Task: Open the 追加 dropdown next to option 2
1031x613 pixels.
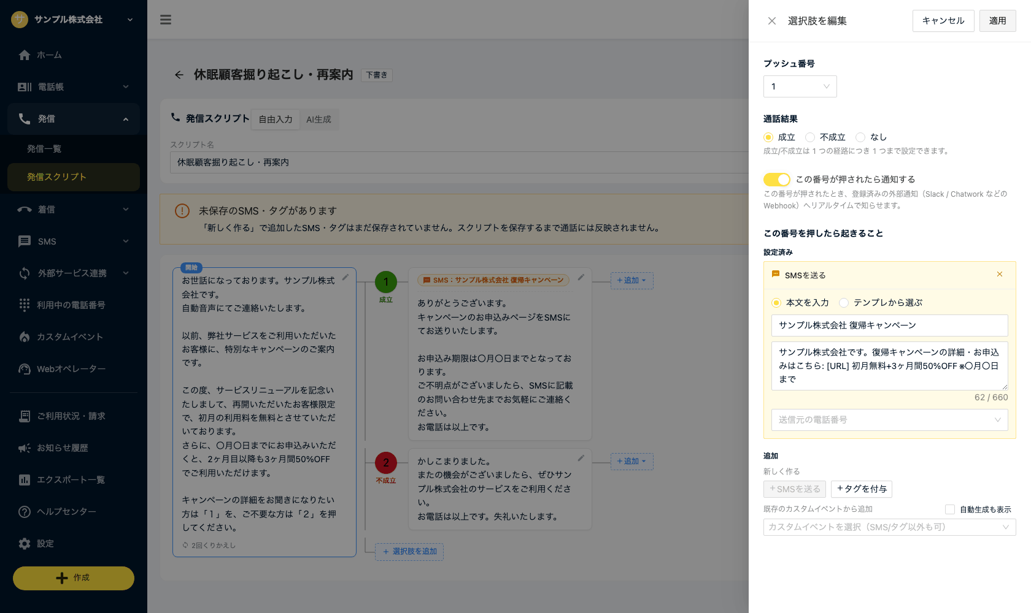Action: pyautogui.click(x=631, y=462)
